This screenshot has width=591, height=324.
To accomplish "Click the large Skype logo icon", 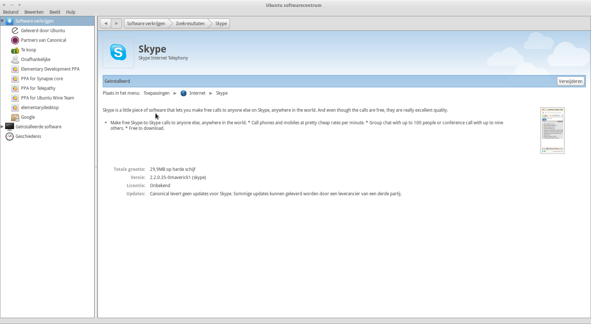I will 118,52.
